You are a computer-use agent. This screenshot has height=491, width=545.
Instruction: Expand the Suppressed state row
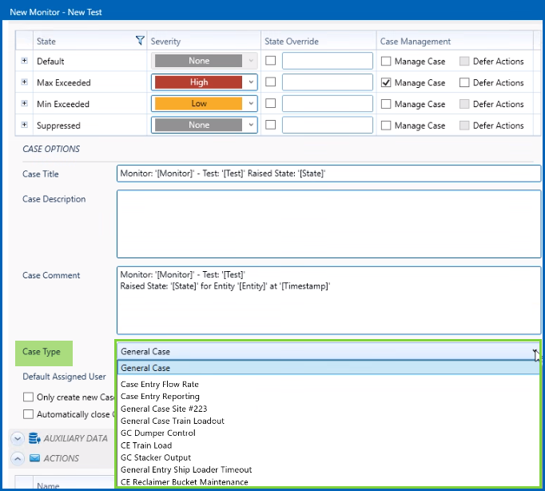[x=24, y=126]
